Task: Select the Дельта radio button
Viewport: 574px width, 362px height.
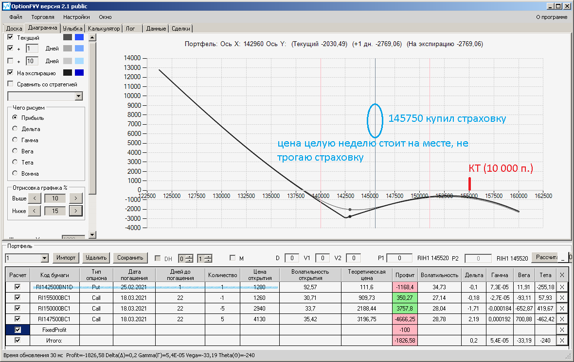Action: 15,129
